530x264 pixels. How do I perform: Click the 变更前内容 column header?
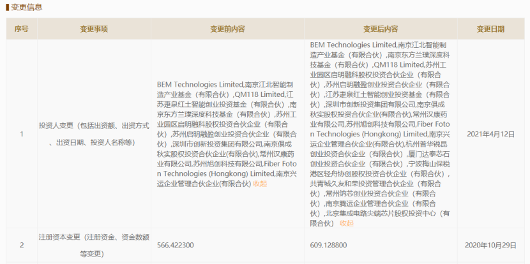click(x=227, y=29)
